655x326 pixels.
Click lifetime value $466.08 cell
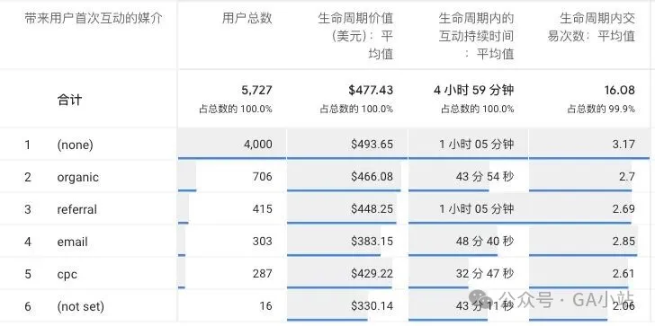(x=372, y=177)
